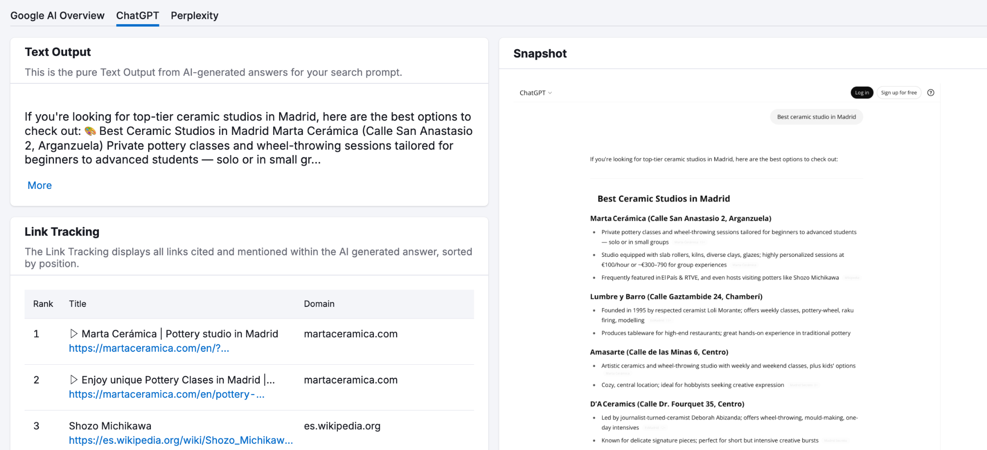The height and width of the screenshot is (450, 987).
Task: Click the 'Founded in 1995 by respected ceramist' bullet
Action: pyautogui.click(x=727, y=315)
